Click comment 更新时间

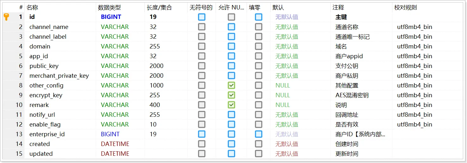347,154
